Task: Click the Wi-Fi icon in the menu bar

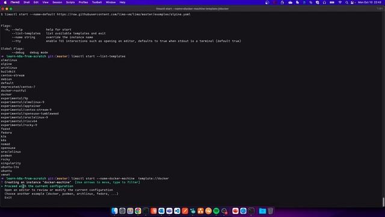Action: (x=340, y=2)
